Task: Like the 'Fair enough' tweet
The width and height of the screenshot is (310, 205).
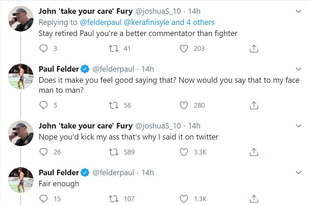Action: 184,199
